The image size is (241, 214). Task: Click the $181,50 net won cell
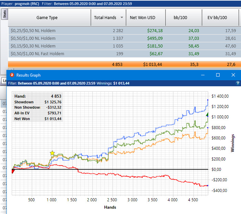(155, 46)
